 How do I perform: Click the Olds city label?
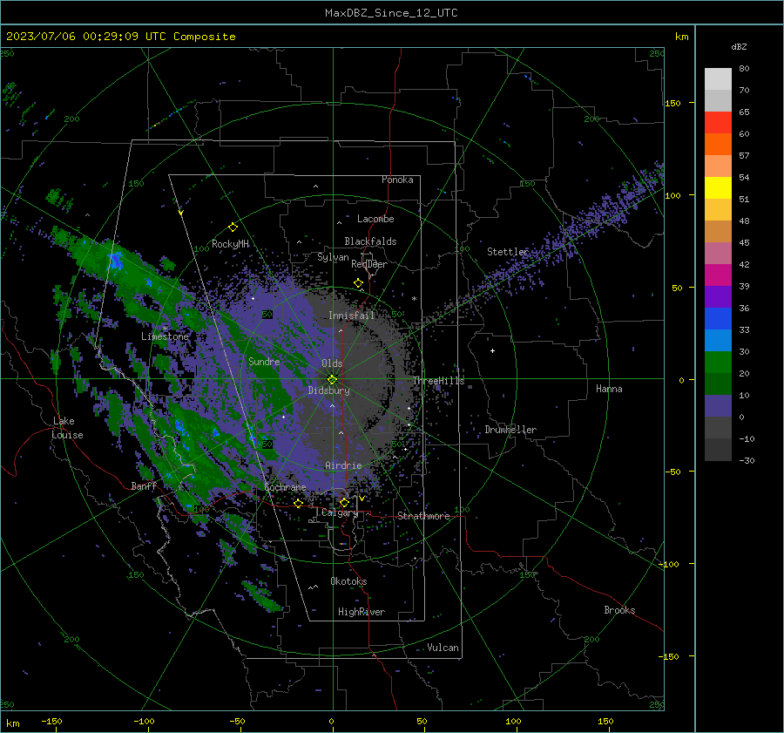click(x=332, y=363)
